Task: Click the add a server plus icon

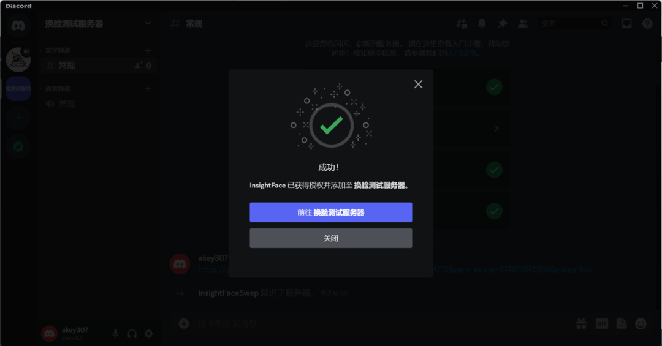Action: 18,118
